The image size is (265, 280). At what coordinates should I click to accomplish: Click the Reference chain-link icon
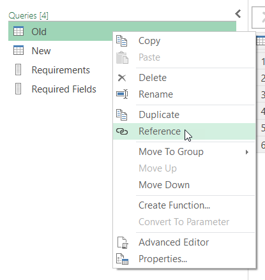tap(122, 131)
